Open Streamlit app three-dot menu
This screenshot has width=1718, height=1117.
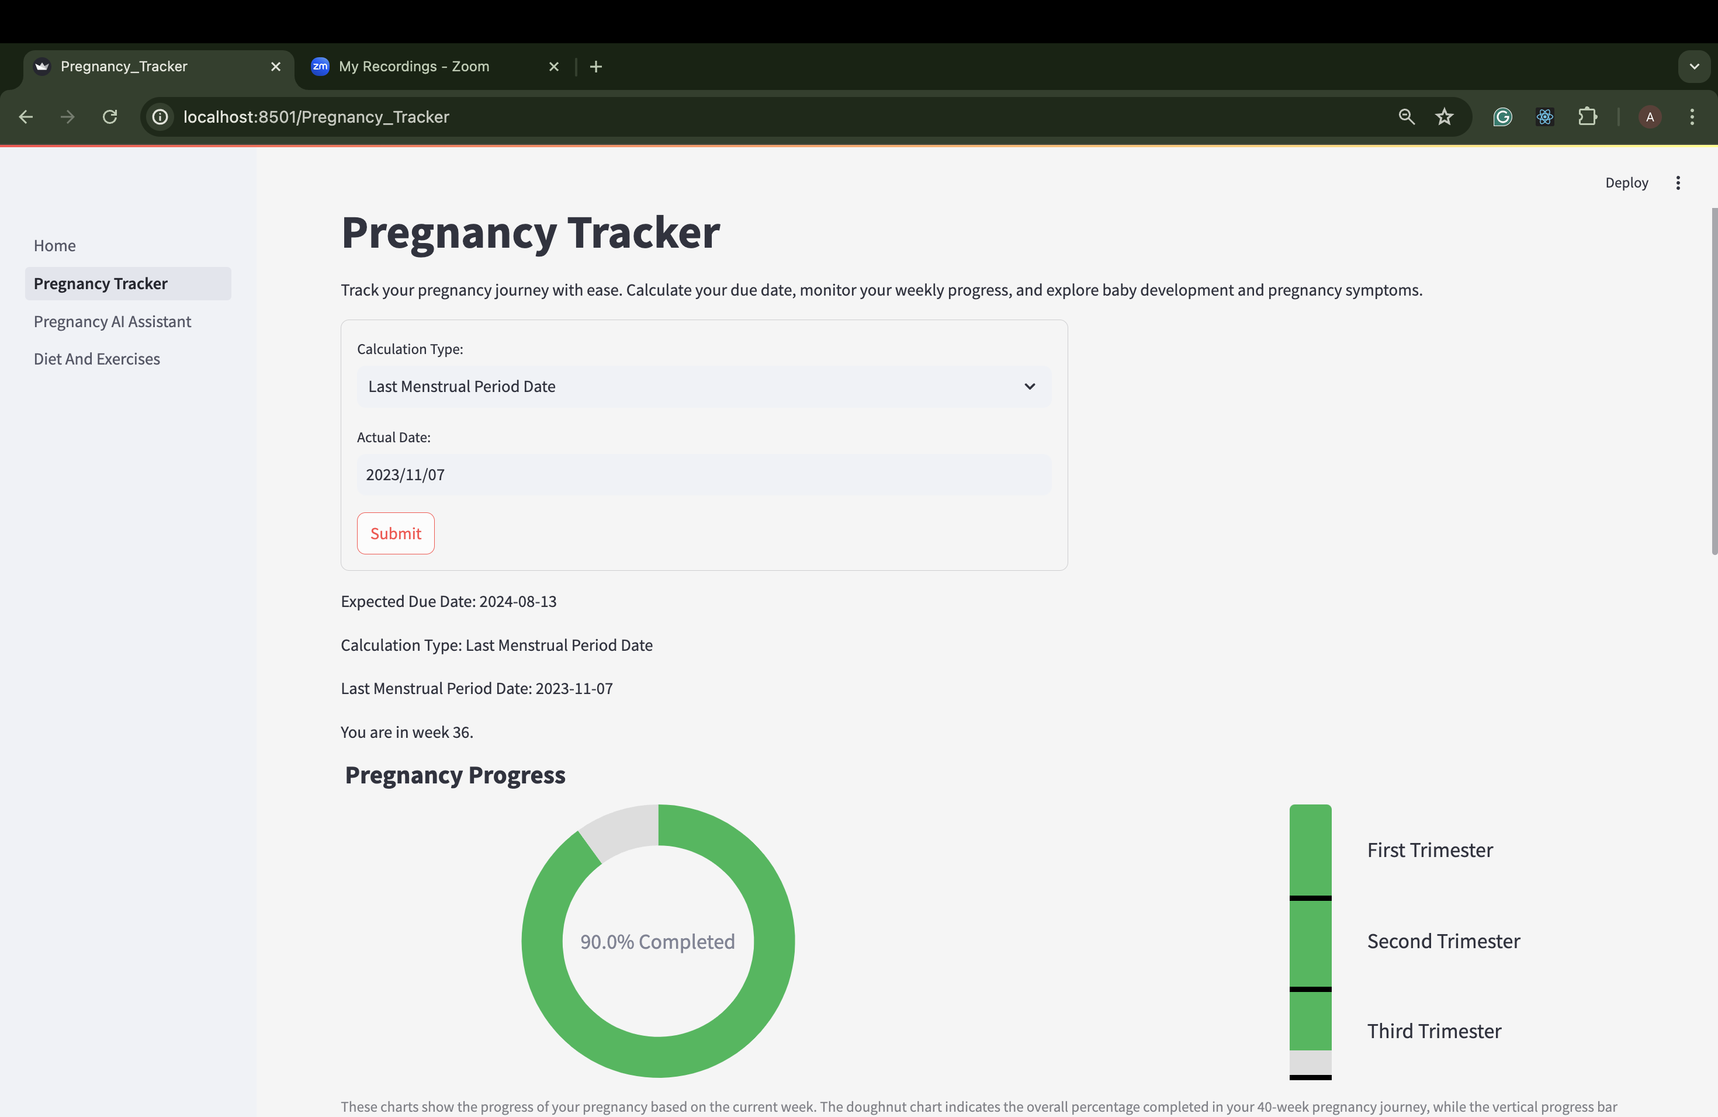tap(1678, 182)
